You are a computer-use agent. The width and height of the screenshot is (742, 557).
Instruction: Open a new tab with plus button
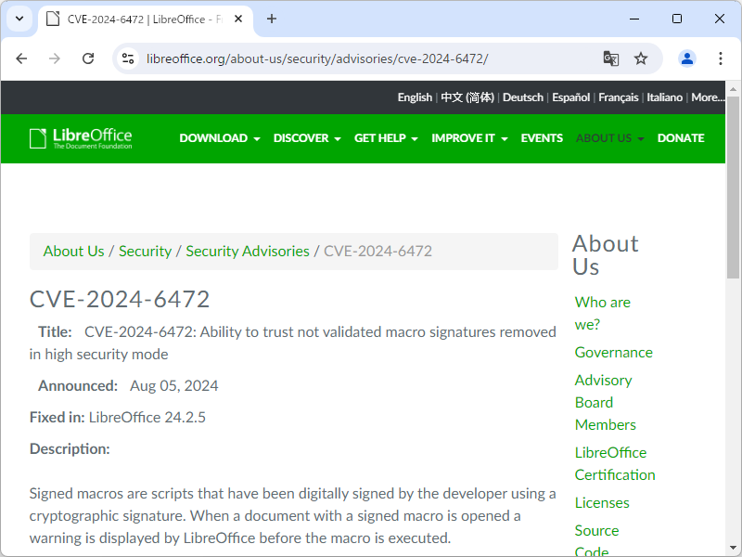pos(272,19)
